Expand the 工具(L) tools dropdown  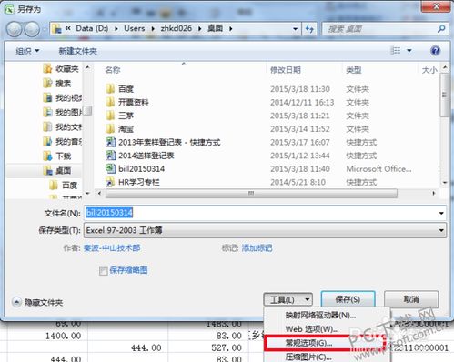pyautogui.click(x=288, y=299)
